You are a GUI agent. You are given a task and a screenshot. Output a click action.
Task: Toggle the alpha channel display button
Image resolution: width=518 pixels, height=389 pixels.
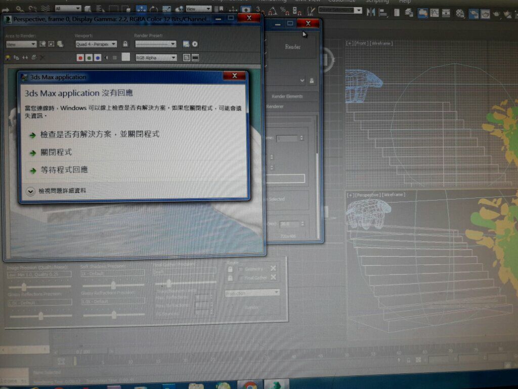106,58
